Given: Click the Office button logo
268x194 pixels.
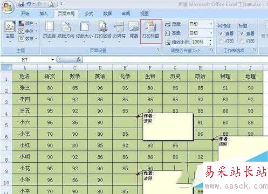Looking at the screenshot, I should 8,8.
